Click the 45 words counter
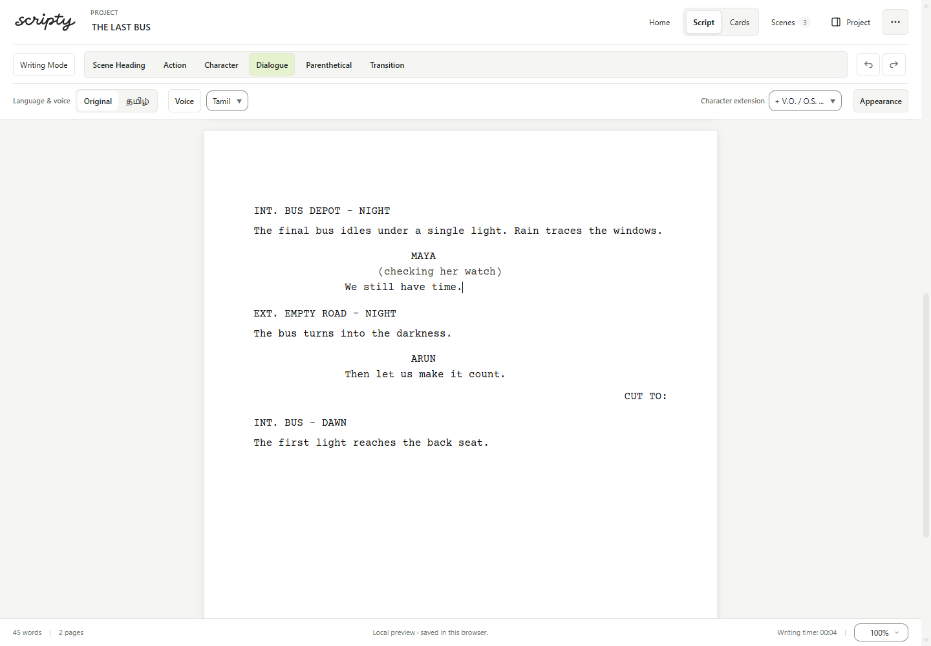The width and height of the screenshot is (931, 646). [x=27, y=632]
